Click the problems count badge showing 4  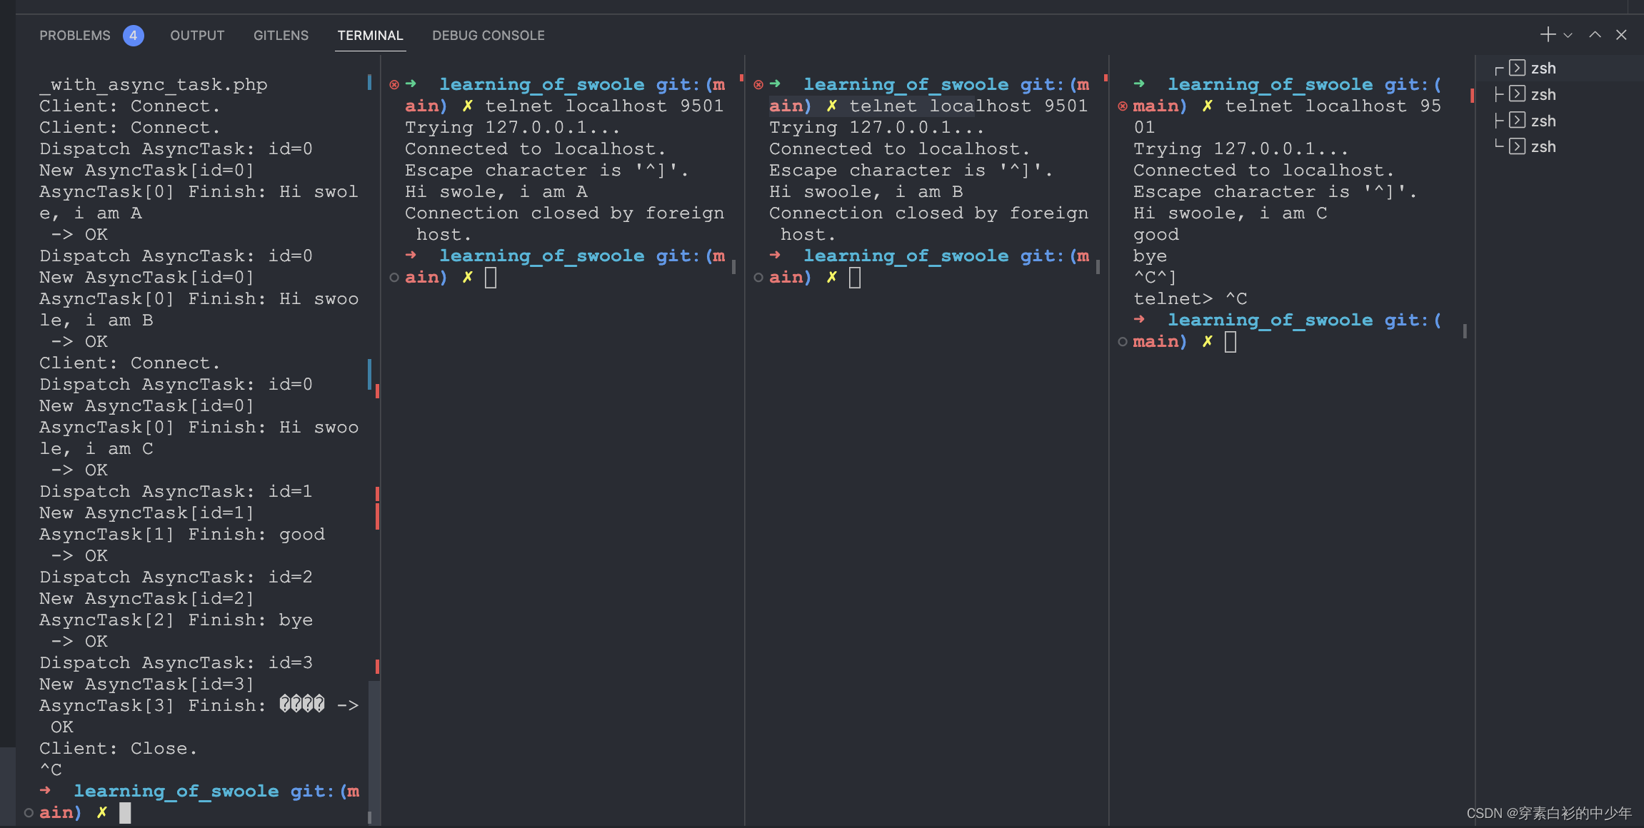click(x=133, y=36)
